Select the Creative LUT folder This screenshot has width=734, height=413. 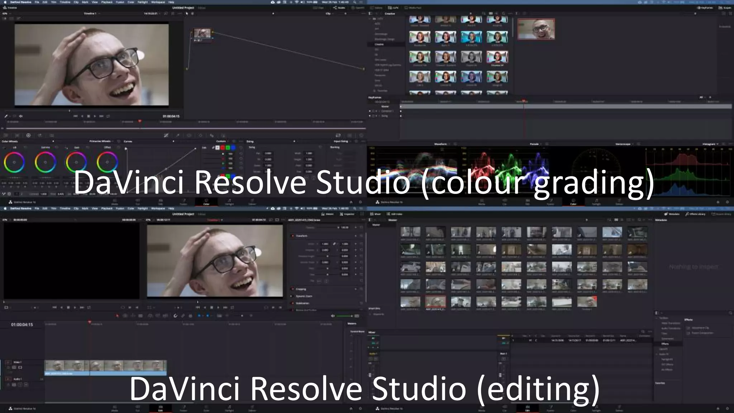click(379, 44)
